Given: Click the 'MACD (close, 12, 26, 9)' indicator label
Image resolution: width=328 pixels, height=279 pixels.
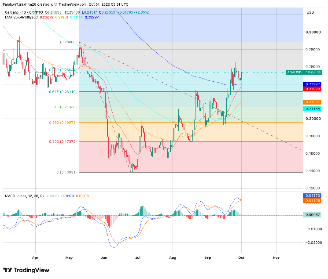Looking at the screenshot, I should [x=24, y=196].
